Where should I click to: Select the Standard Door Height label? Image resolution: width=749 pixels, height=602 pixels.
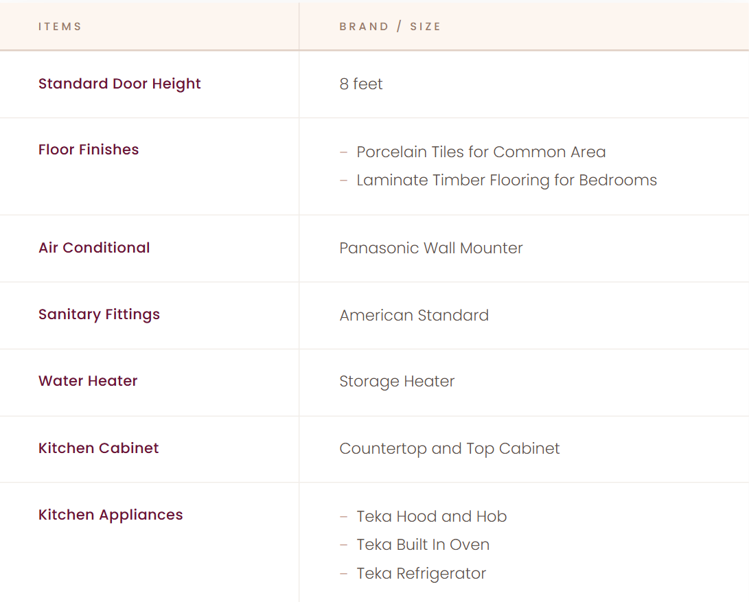[119, 84]
